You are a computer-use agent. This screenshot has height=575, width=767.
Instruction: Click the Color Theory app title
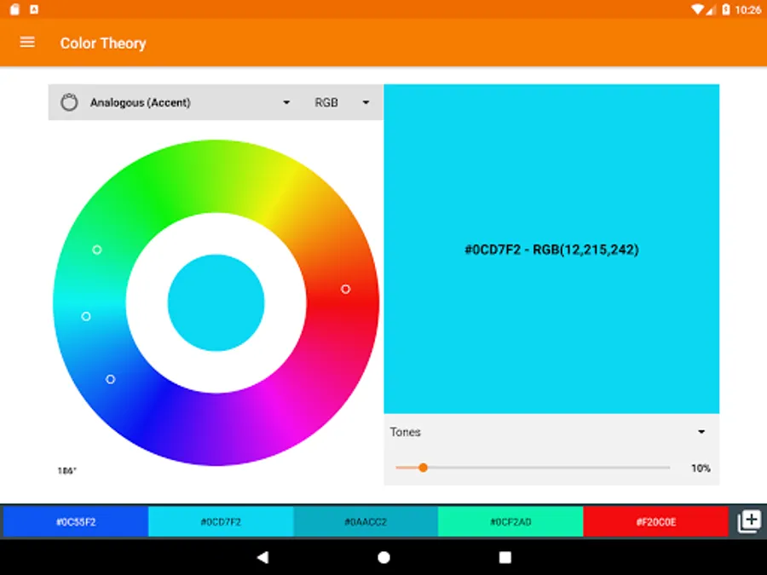click(x=103, y=43)
